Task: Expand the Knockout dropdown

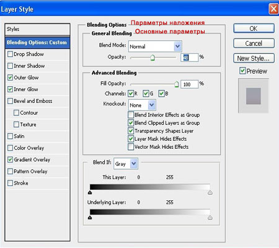Action: point(142,105)
